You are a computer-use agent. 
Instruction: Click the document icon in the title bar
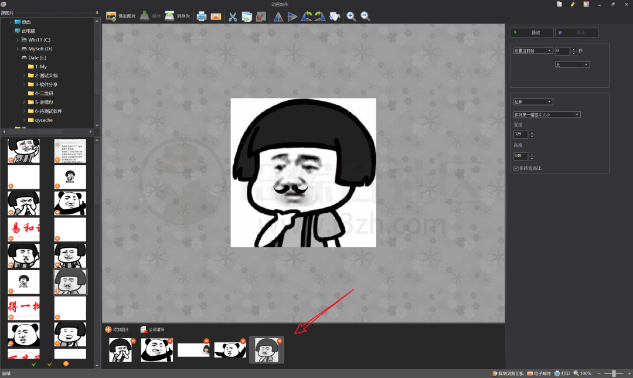(x=559, y=5)
